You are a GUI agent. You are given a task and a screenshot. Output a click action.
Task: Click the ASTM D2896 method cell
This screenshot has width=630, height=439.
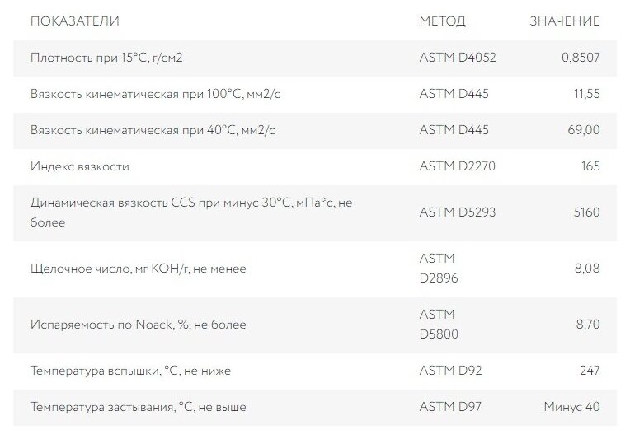click(439, 269)
